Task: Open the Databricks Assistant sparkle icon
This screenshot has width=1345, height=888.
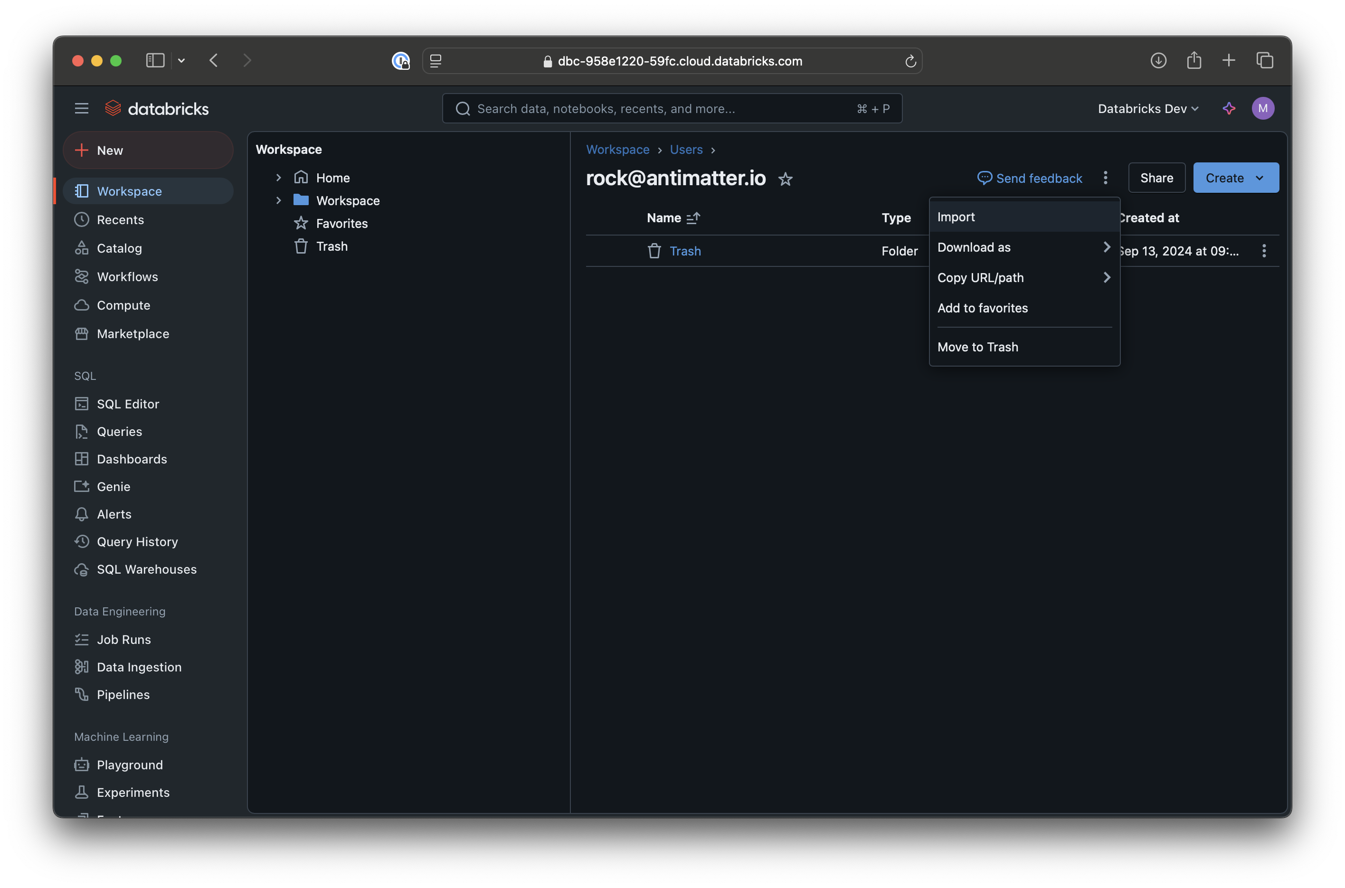Action: point(1228,108)
